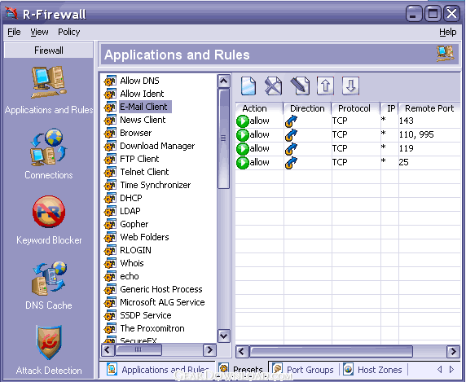The image size is (466, 382).
Task: Click the edit rule pencil icon
Action: (300, 86)
